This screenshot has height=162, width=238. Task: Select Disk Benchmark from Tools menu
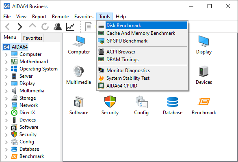coord(142,25)
